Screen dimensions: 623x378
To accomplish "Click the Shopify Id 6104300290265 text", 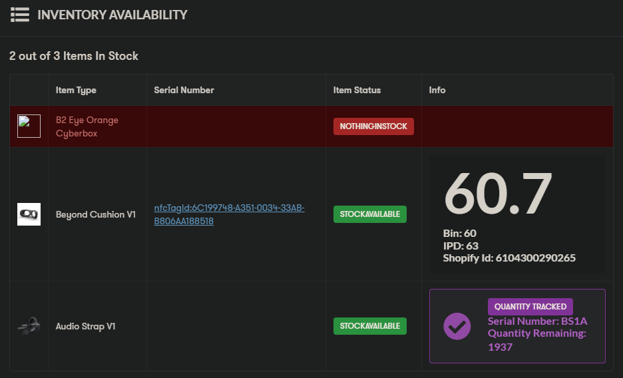I will tap(509, 258).
